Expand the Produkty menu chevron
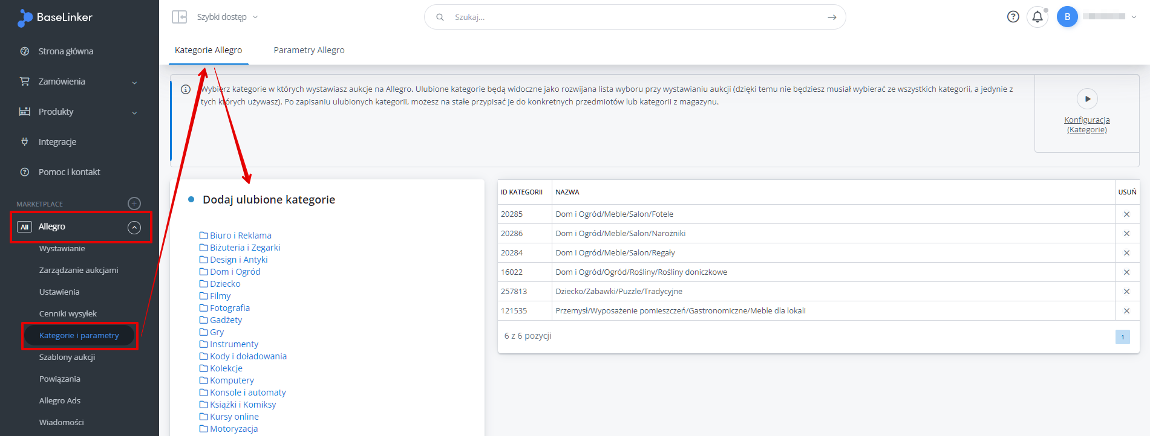The width and height of the screenshot is (1150, 436). click(x=134, y=112)
